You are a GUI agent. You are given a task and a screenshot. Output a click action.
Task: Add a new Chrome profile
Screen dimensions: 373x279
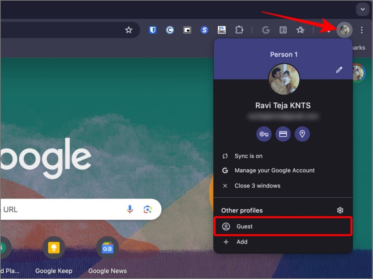283,242
